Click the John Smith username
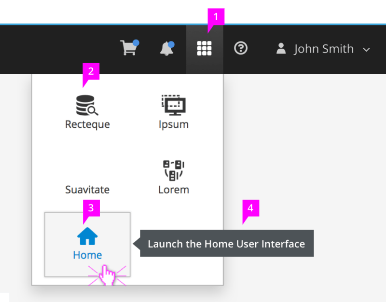The image size is (386, 302). pyautogui.click(x=324, y=49)
